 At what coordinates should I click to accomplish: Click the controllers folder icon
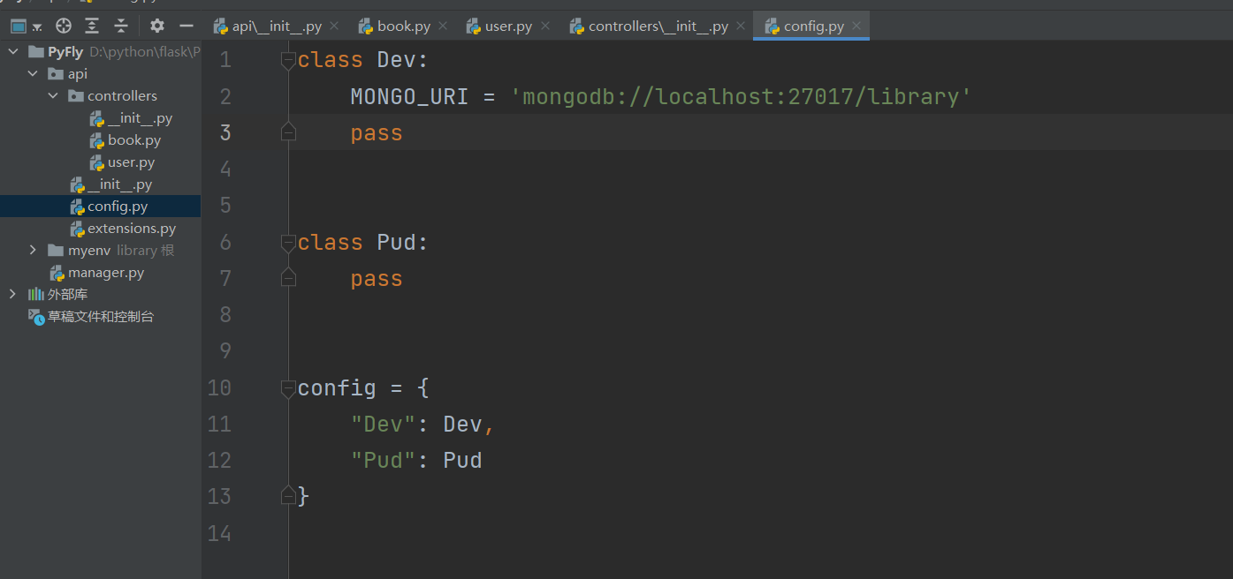click(x=76, y=96)
